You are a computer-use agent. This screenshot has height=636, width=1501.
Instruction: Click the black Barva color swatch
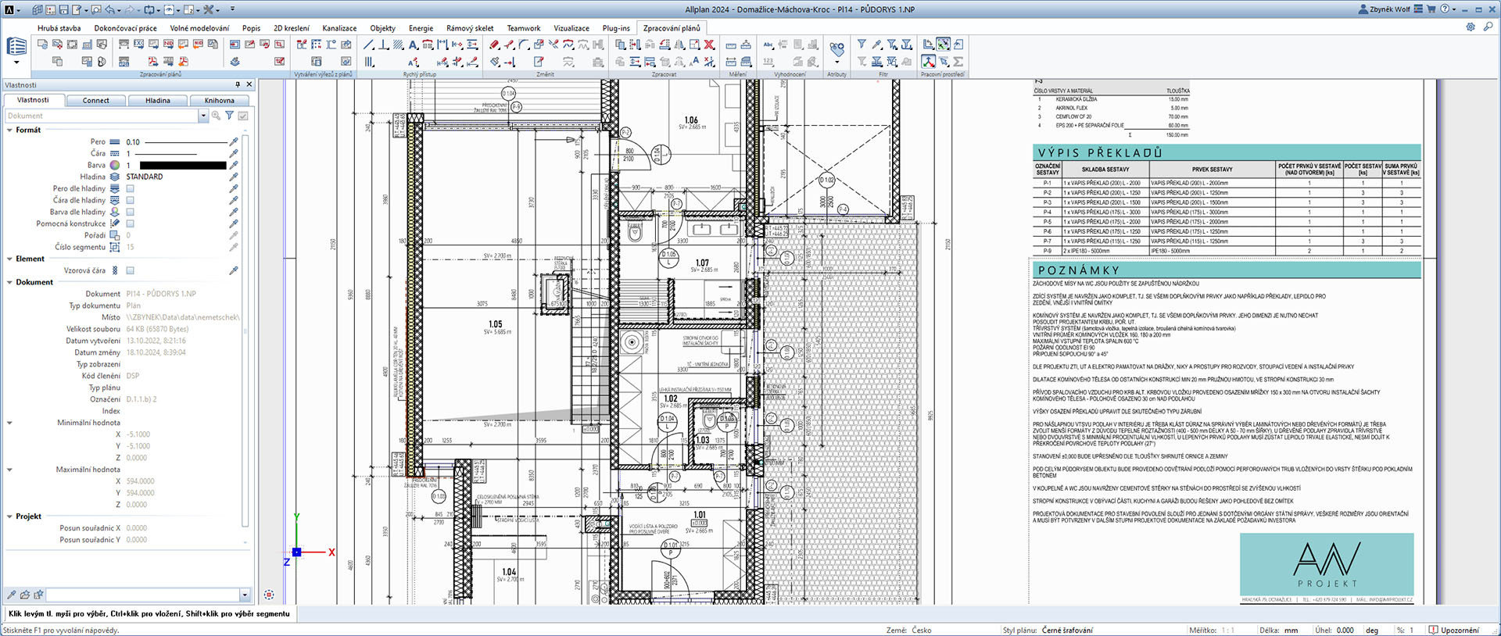point(182,166)
